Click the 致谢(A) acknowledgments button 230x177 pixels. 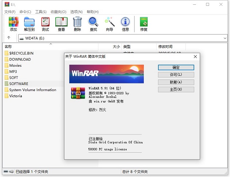[x=176, y=82]
